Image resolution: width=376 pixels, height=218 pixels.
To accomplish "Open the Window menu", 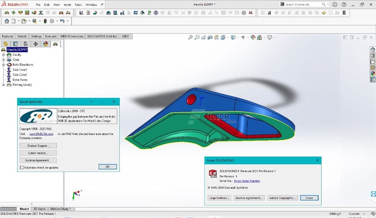I will pos(91,5).
